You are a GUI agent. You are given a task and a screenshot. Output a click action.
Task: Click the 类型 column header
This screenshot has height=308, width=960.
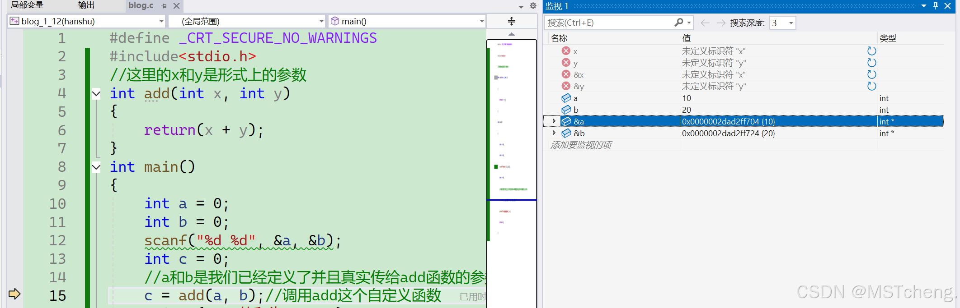coord(888,38)
